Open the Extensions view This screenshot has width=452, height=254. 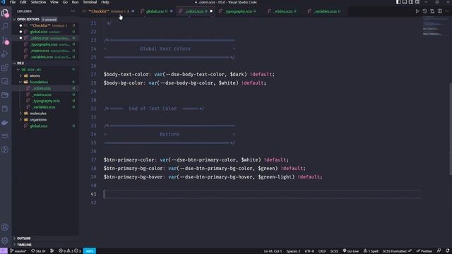(5, 68)
